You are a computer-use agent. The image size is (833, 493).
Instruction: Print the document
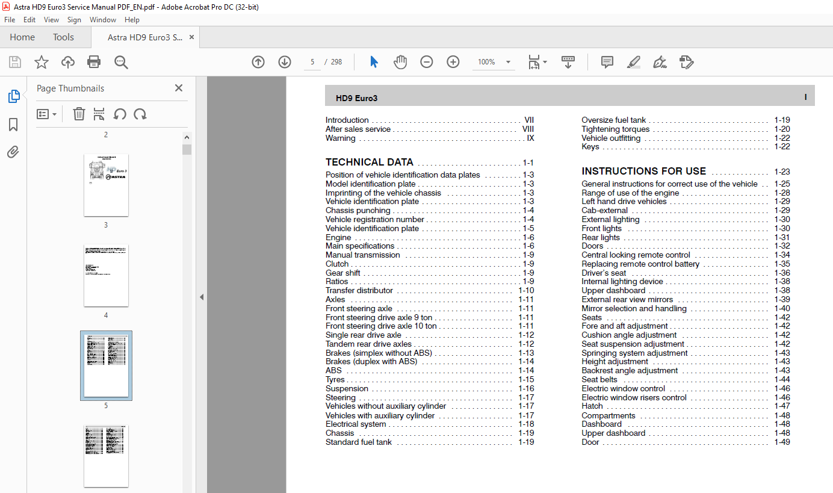pyautogui.click(x=94, y=62)
